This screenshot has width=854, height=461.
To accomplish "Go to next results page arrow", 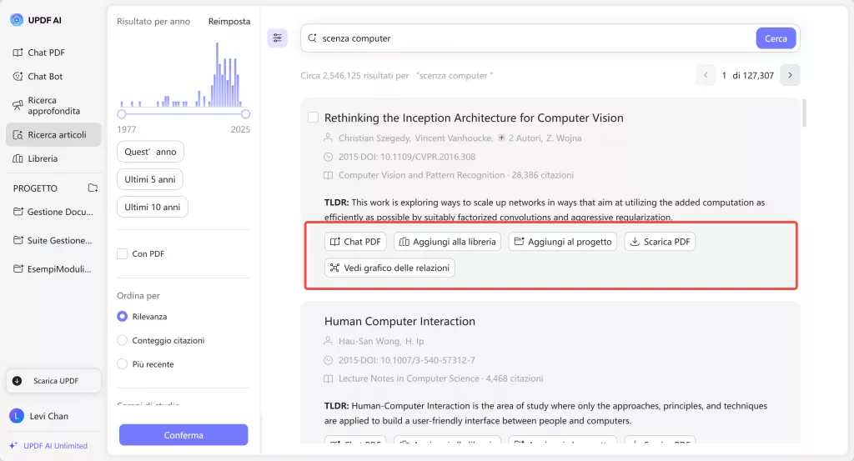I will [790, 75].
